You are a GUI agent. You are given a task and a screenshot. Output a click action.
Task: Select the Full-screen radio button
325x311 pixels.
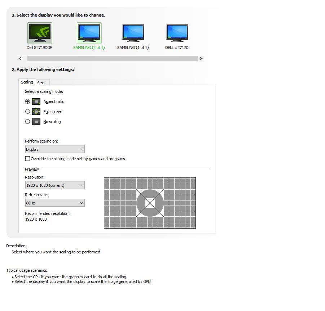coord(28,112)
